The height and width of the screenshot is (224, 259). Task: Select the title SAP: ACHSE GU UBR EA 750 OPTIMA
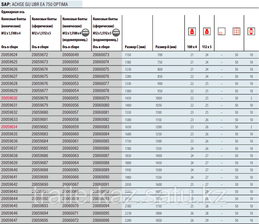(x=34, y=4)
